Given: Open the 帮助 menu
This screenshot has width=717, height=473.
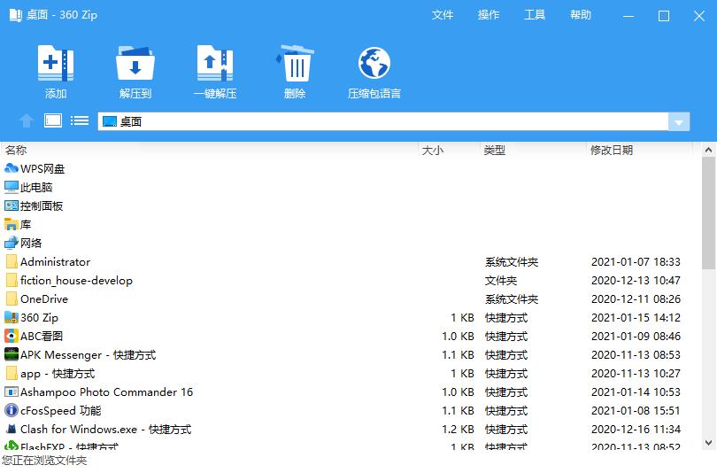Looking at the screenshot, I should click(x=581, y=15).
